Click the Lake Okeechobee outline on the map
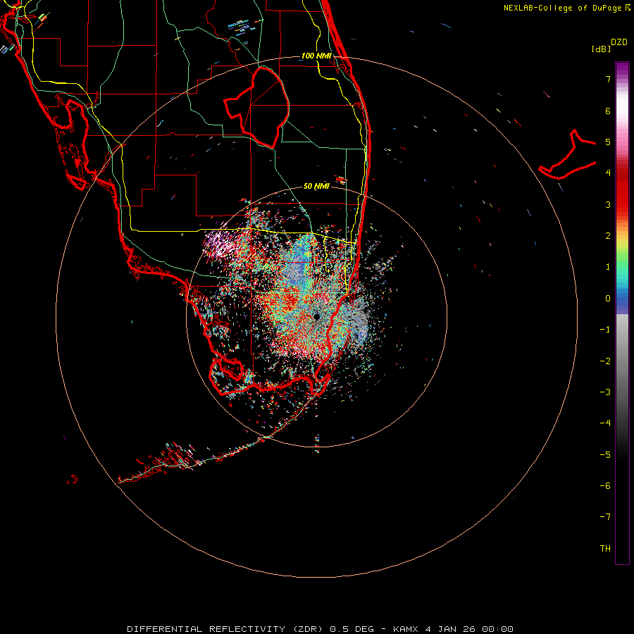 (257, 107)
